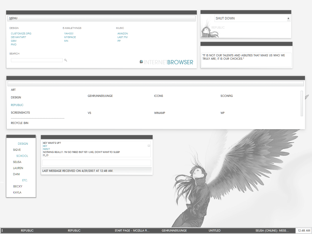Open the LAST.FM link
The height and width of the screenshot is (234, 312).
click(x=122, y=37)
